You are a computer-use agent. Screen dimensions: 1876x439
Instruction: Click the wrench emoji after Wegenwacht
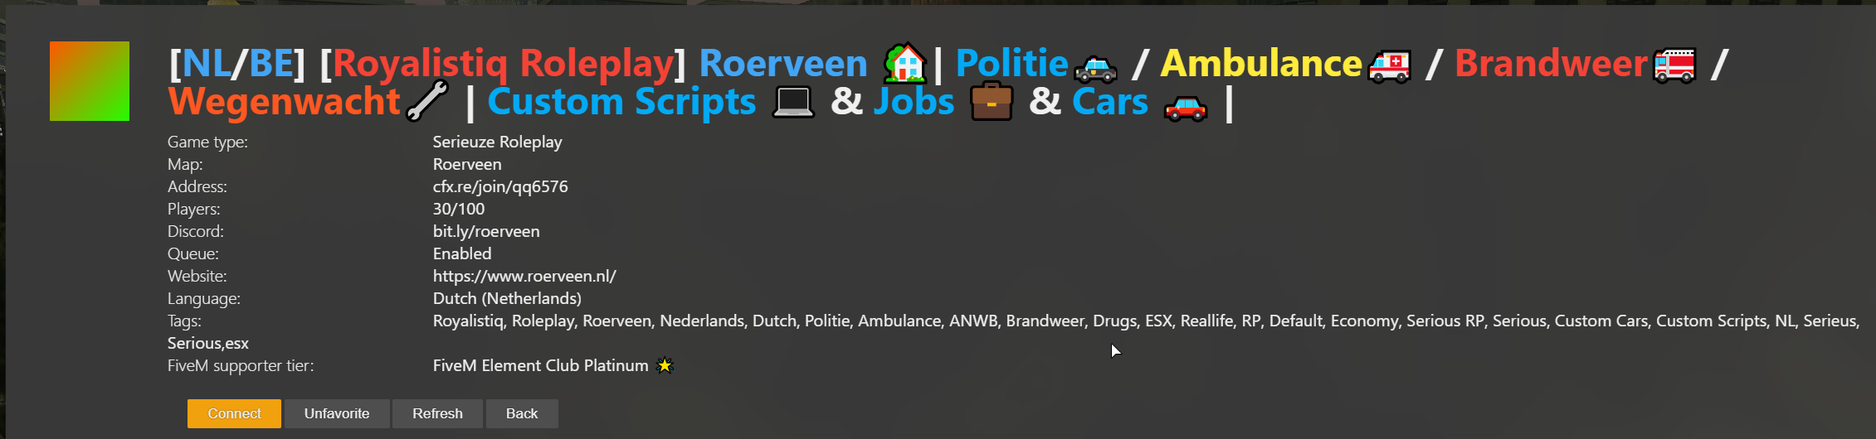[427, 101]
